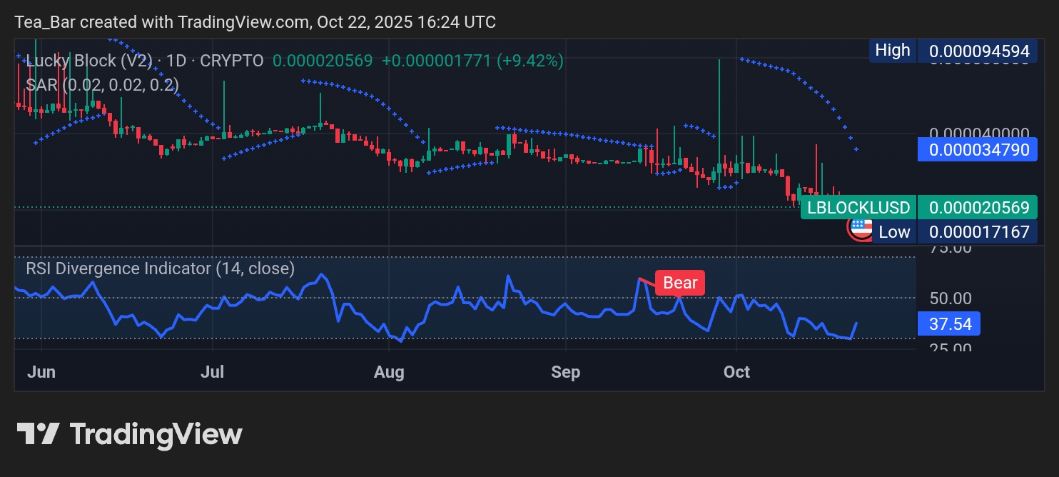
Task: Click the 0.000034790 SAR value tag
Action: click(x=977, y=150)
